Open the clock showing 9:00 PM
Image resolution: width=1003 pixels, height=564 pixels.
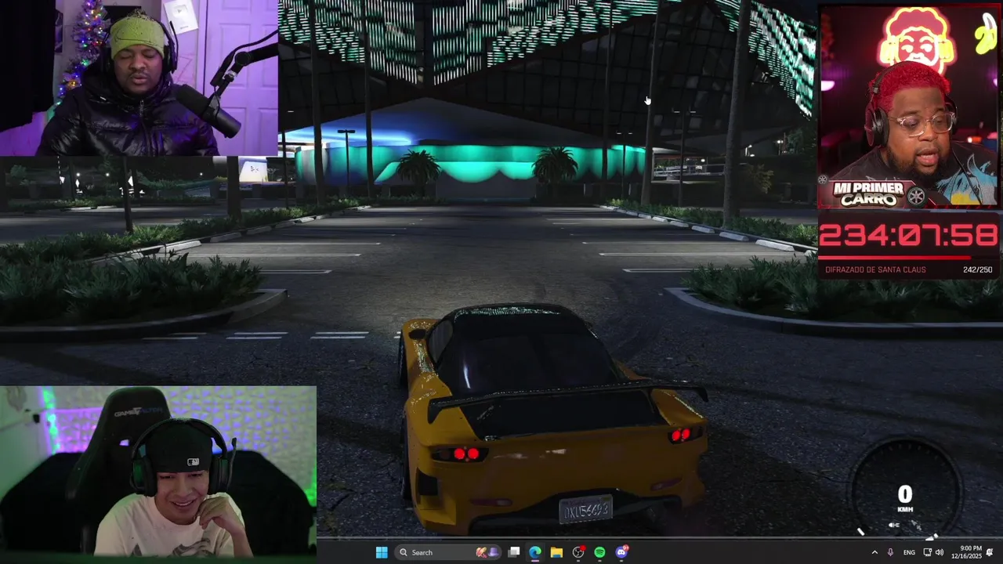click(966, 552)
